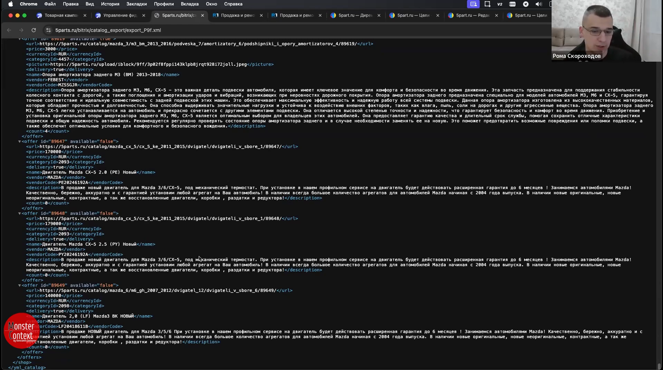Close the Товарная кампания tab
This screenshot has height=370, width=663.
85,16
